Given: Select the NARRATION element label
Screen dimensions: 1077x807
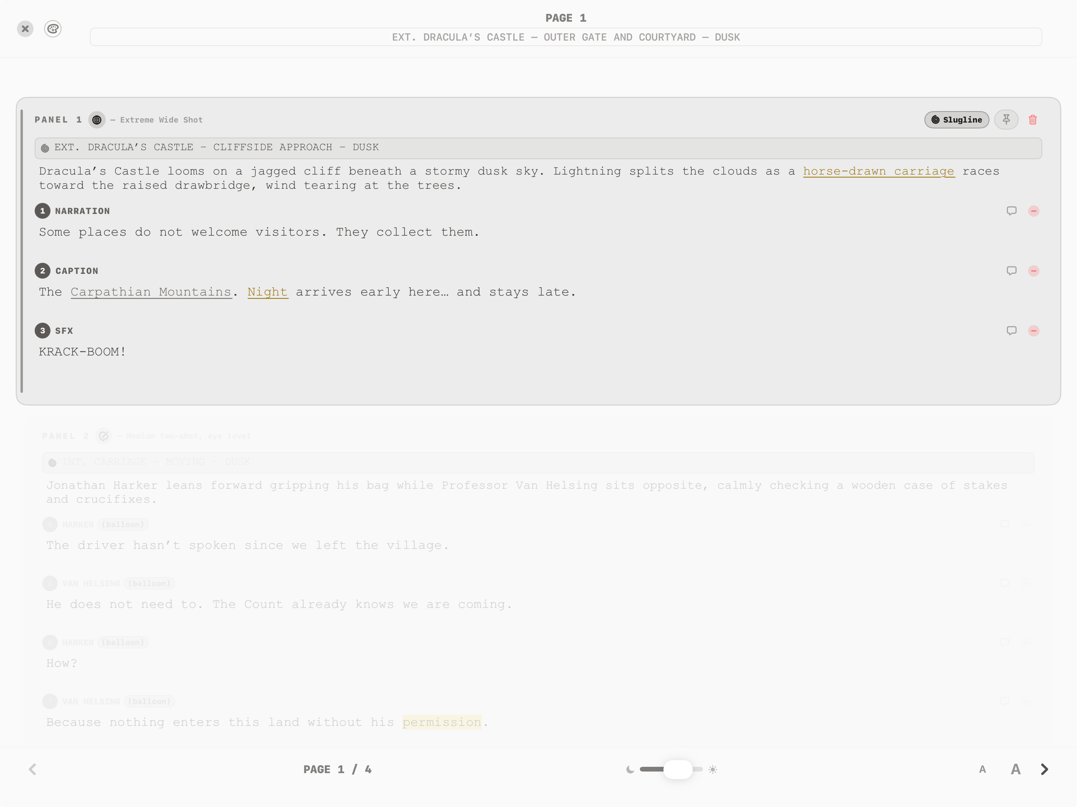Looking at the screenshot, I should 82,211.
